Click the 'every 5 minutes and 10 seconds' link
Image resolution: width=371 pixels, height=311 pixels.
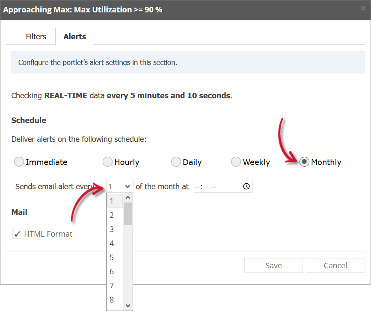coord(168,95)
